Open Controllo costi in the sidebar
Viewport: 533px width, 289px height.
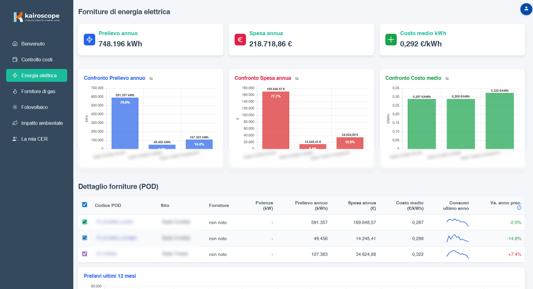[37, 60]
